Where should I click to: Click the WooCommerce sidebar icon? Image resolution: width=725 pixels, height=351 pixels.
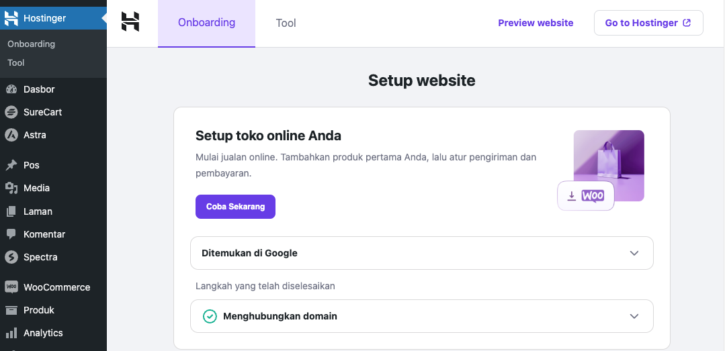coord(11,287)
